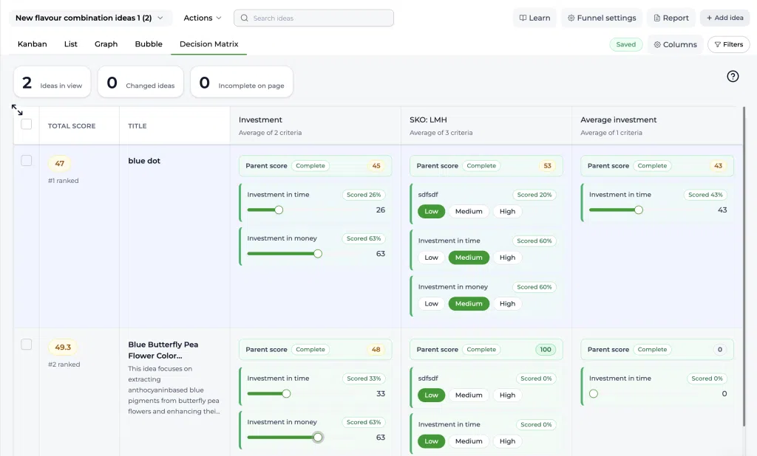Click Blue Butterfly Investment in money slider at 63
The image size is (757, 456).
tap(318, 438)
